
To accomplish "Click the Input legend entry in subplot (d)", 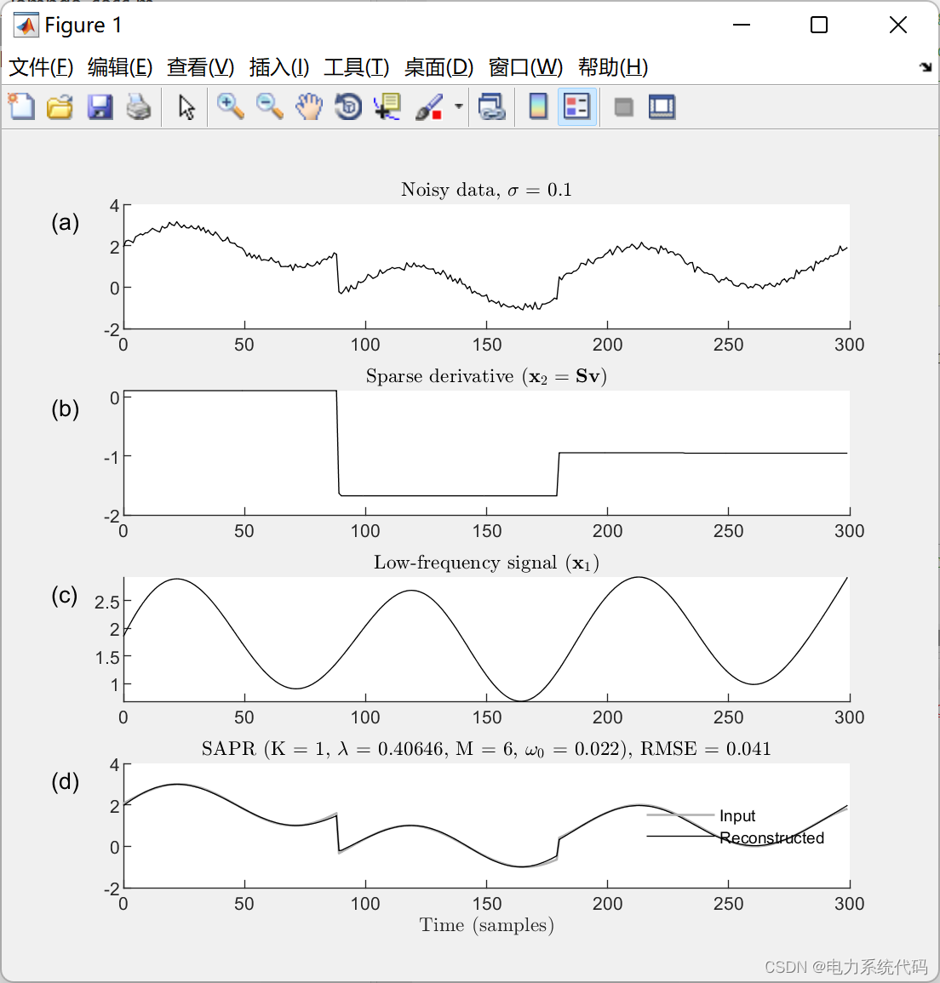I will pos(737,816).
